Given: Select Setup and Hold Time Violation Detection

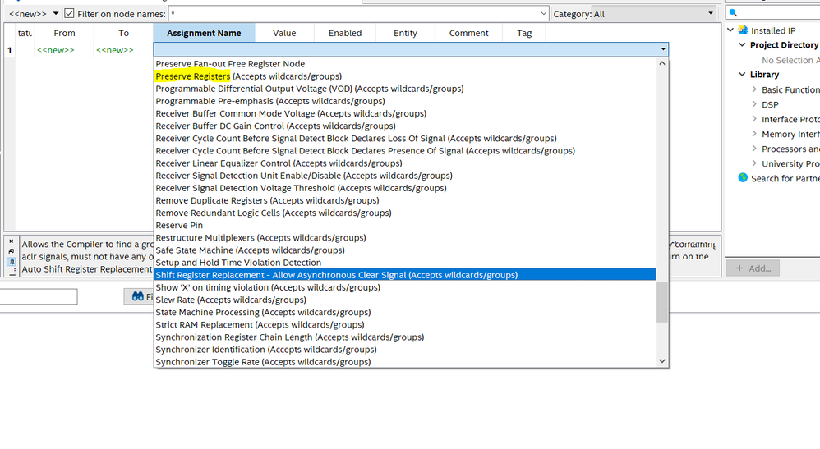Looking at the screenshot, I should coord(405,263).
